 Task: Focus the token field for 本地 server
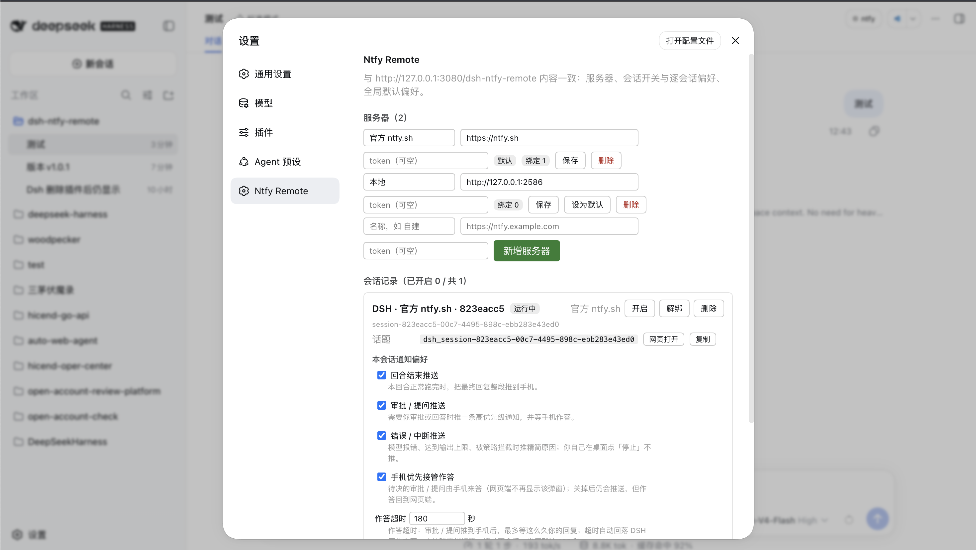click(x=426, y=205)
